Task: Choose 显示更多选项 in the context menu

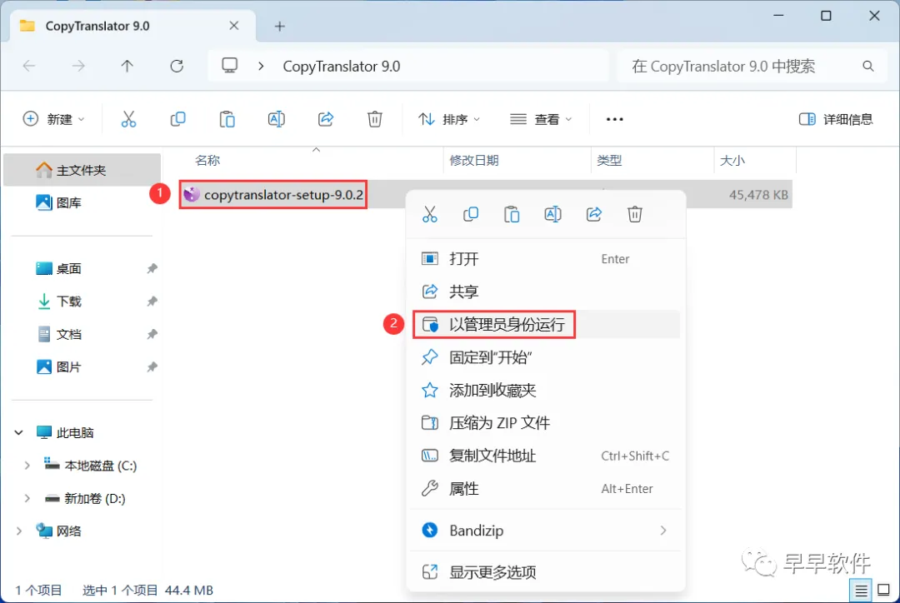Action: (546, 572)
